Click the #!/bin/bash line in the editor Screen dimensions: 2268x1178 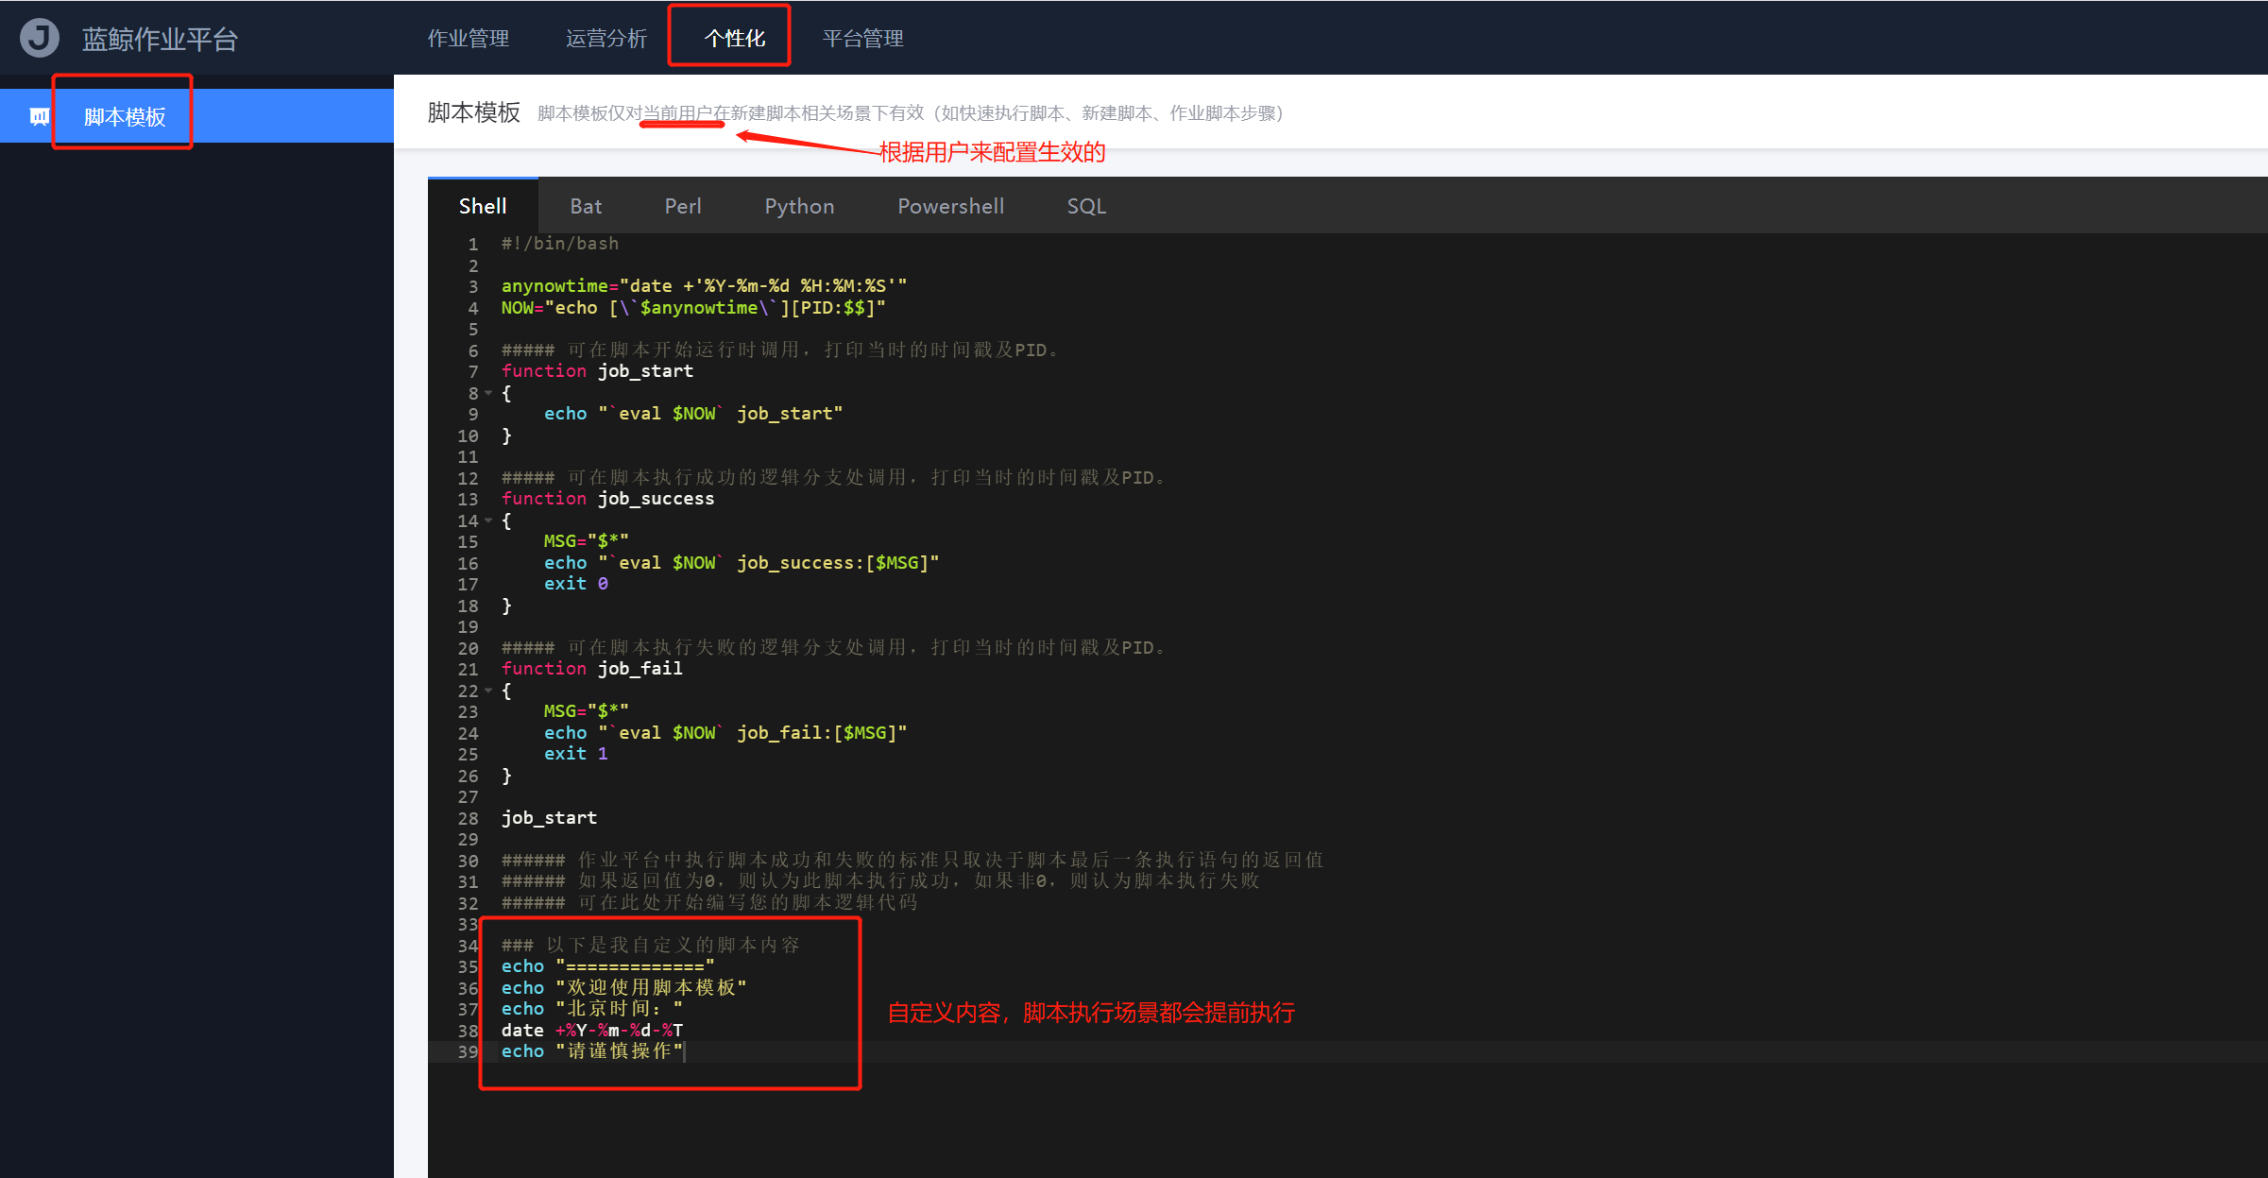[560, 244]
